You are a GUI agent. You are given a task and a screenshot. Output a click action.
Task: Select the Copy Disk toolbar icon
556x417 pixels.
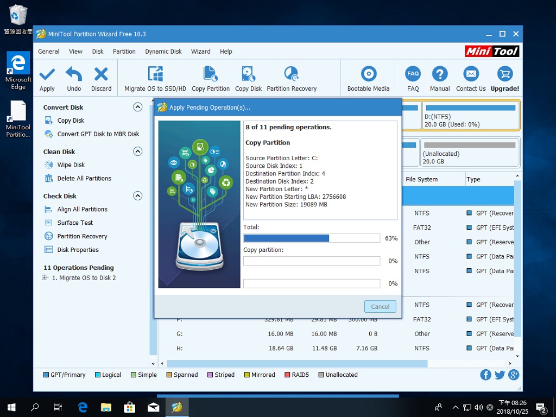tap(248, 74)
